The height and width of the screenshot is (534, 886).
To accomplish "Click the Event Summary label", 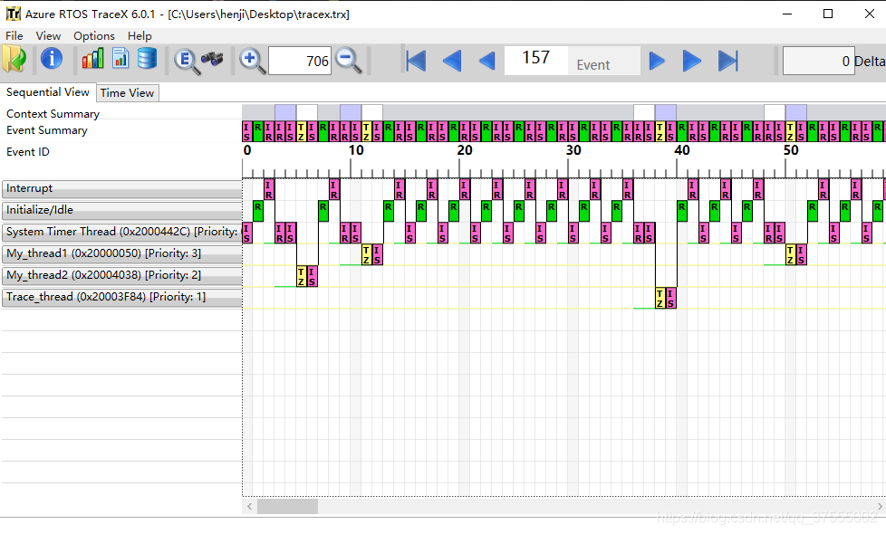I will click(47, 130).
